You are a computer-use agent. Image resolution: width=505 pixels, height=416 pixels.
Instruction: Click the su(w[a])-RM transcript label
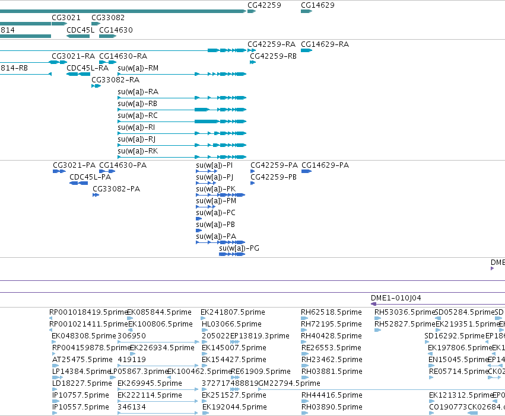point(138,68)
